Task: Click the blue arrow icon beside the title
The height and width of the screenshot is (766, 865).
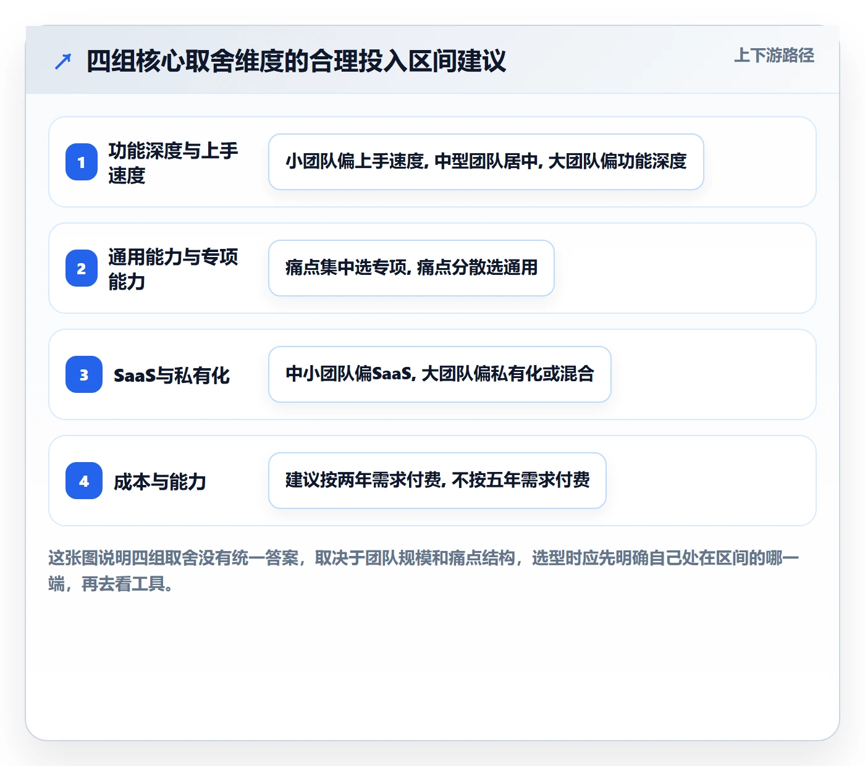Action: (63, 61)
